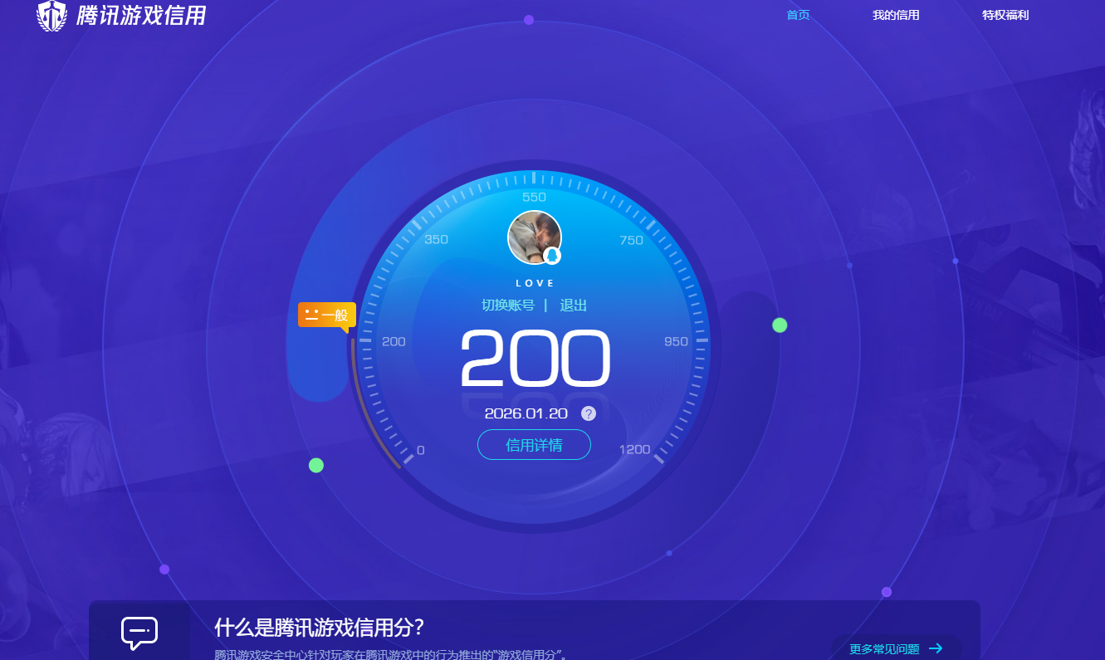
Task: Click the orange 一般 rating badge
Action: pos(327,315)
